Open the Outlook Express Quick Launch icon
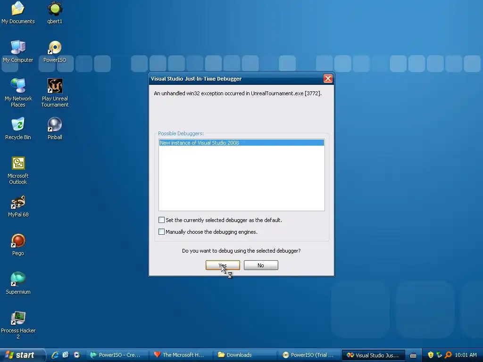The width and height of the screenshot is (483, 362). 66,355
